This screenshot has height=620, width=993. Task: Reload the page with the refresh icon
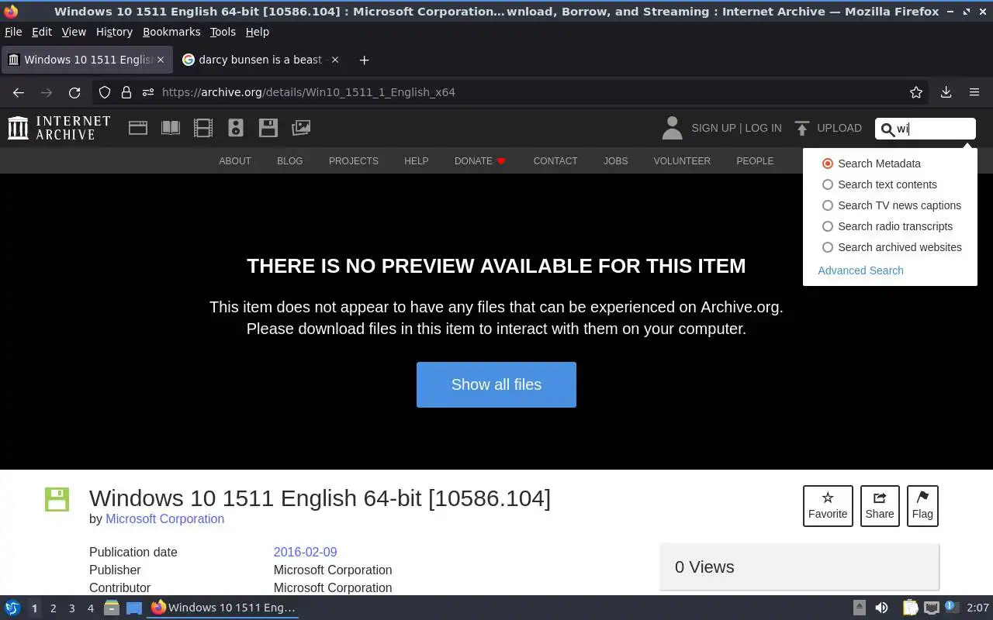pyautogui.click(x=74, y=92)
